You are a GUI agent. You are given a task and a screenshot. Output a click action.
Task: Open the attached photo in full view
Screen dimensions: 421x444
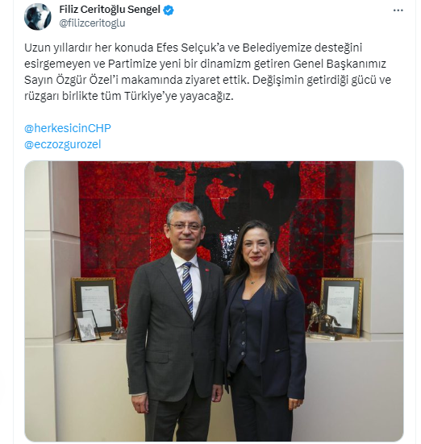(214, 301)
